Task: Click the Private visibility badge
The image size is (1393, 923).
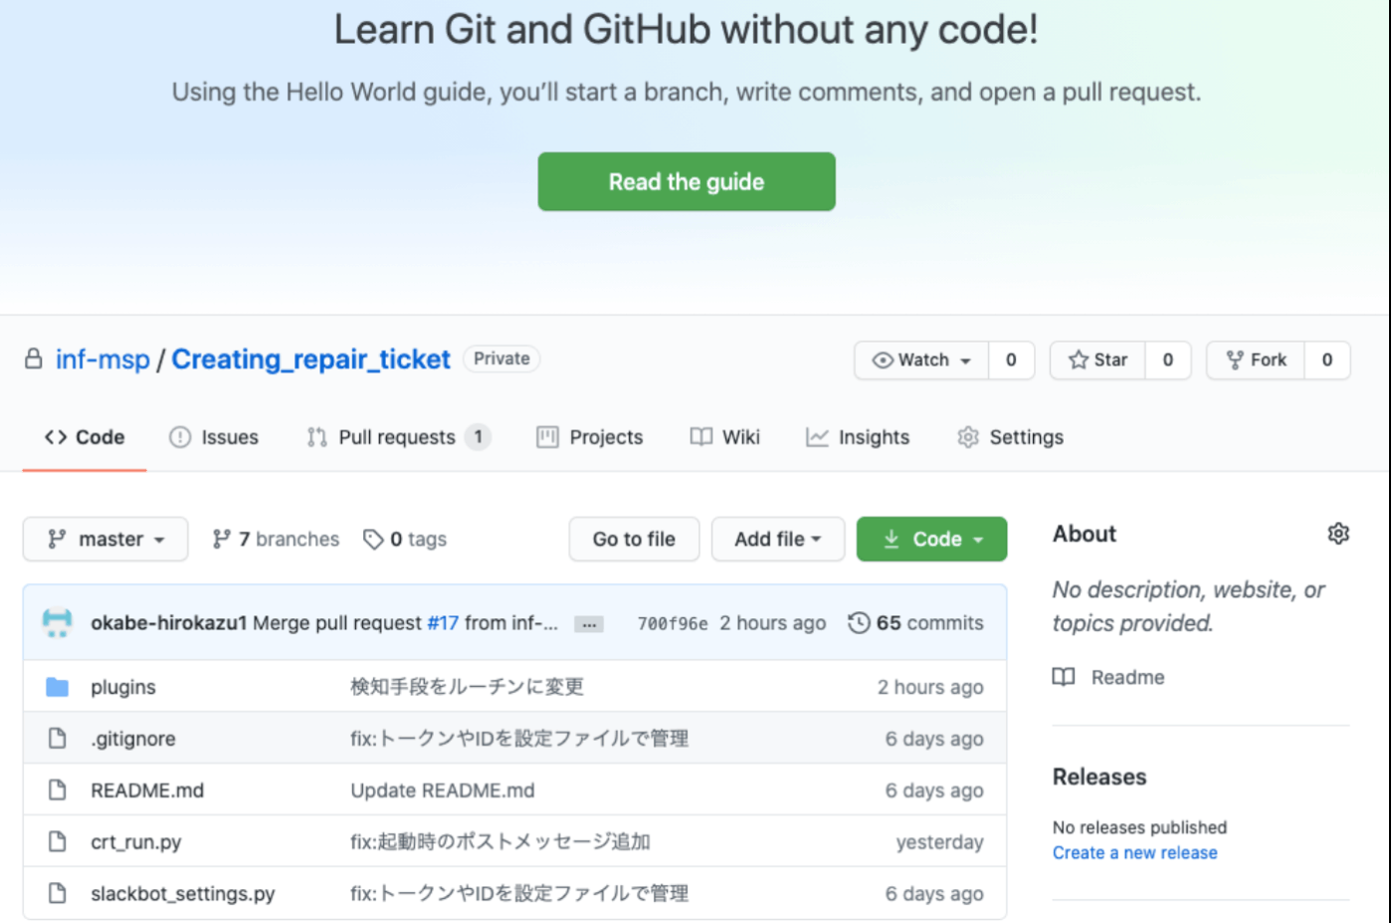Action: coord(501,358)
